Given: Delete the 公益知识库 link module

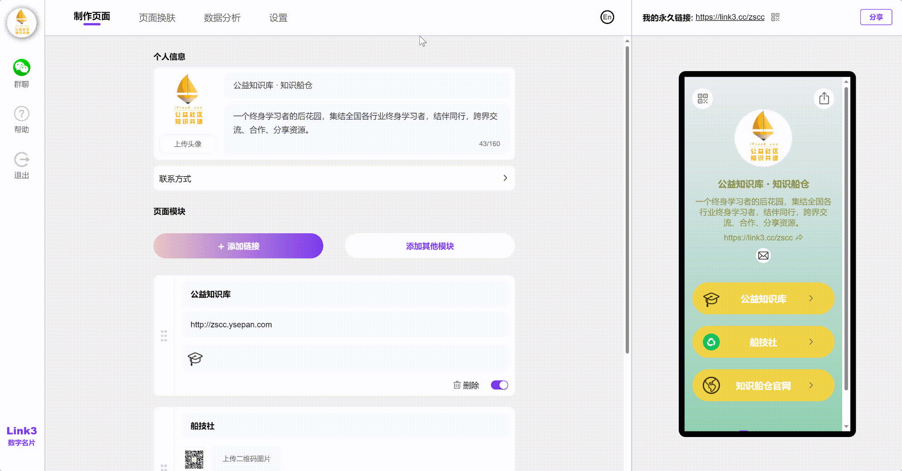Looking at the screenshot, I should [466, 385].
